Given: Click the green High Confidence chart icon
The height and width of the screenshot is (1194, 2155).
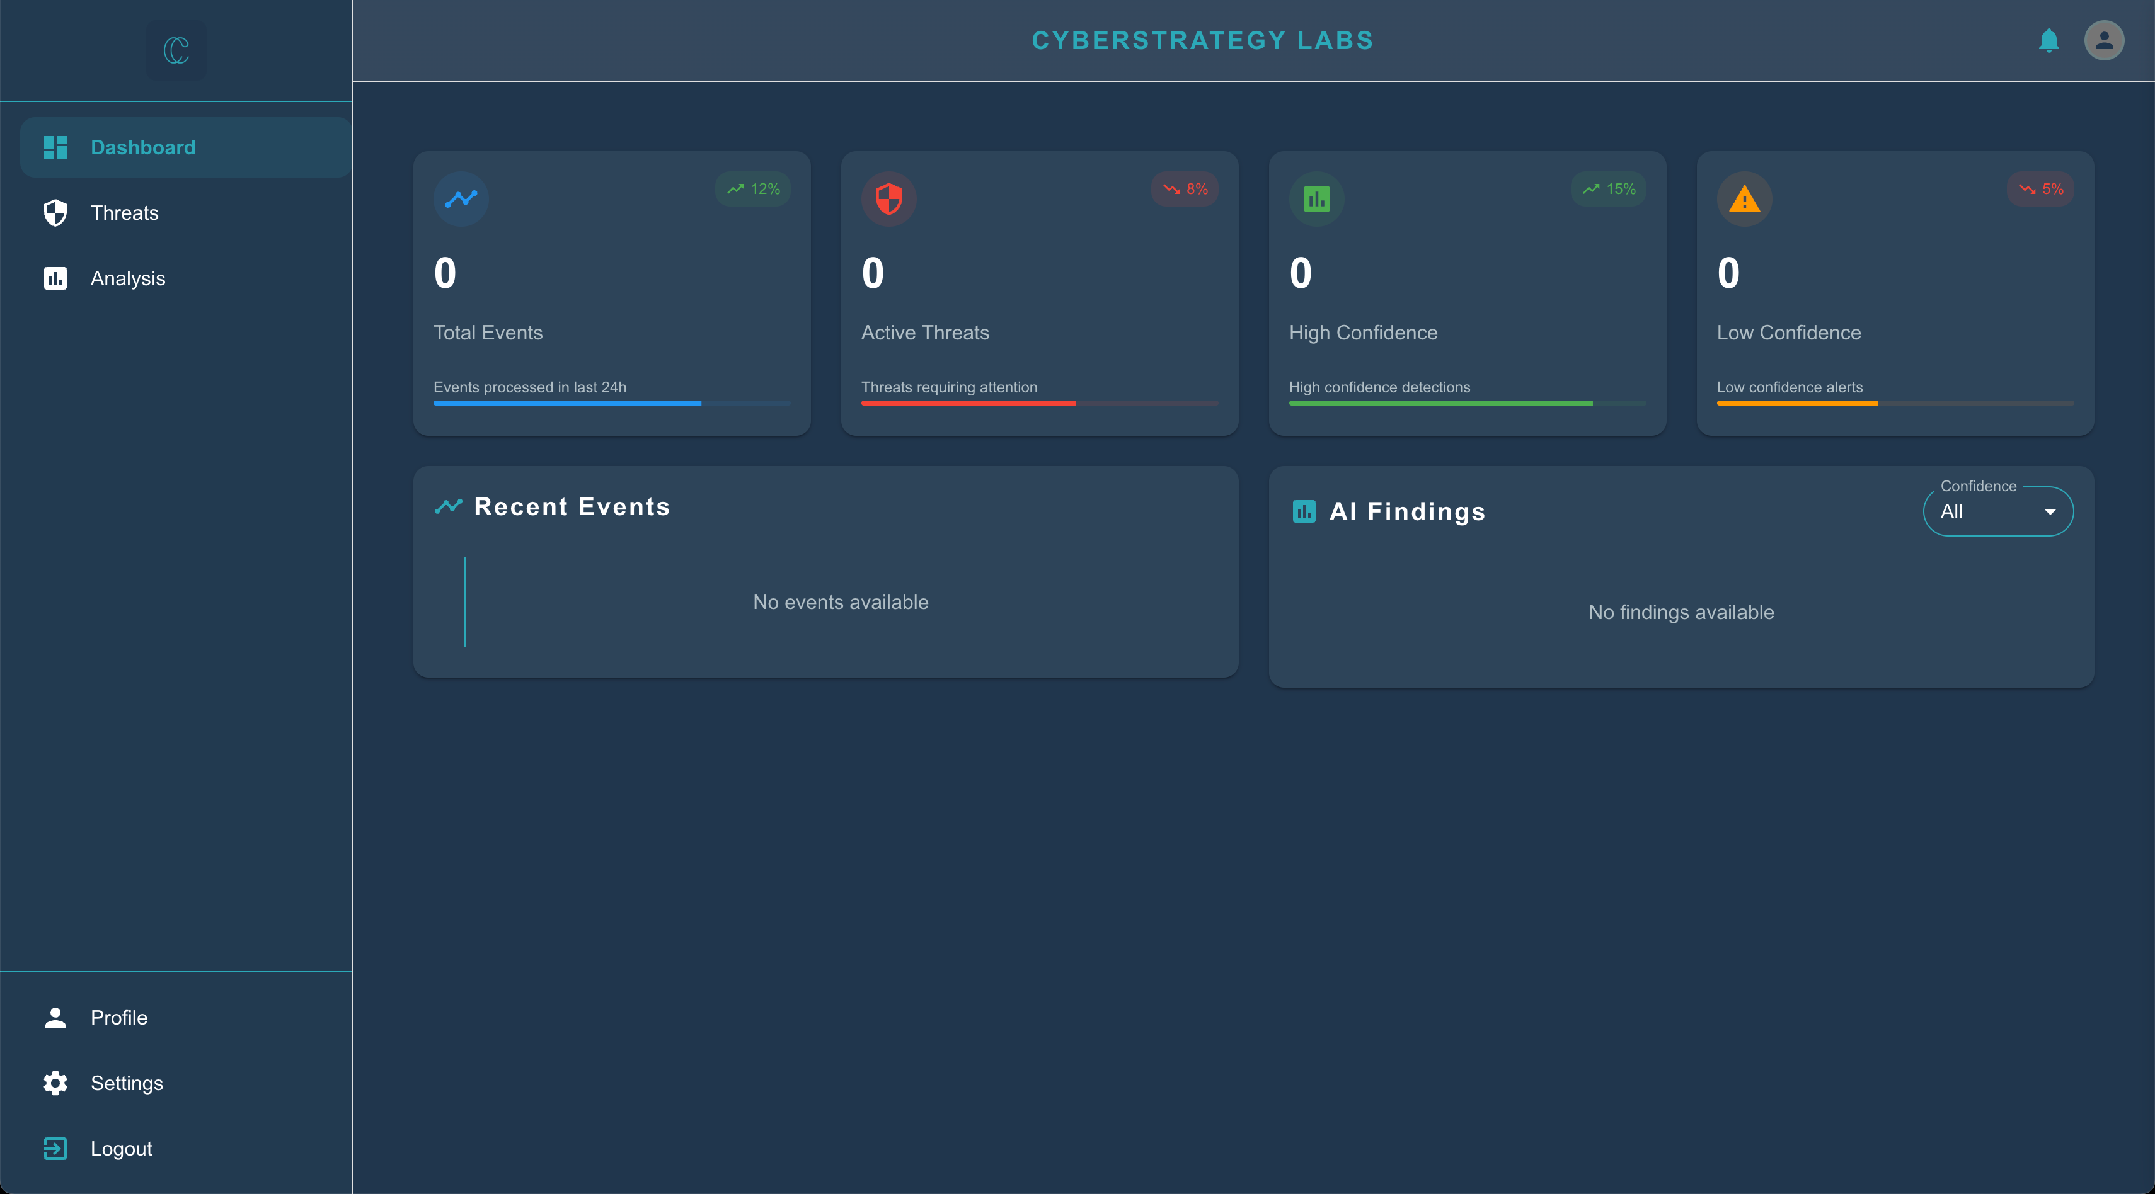Looking at the screenshot, I should (x=1316, y=199).
